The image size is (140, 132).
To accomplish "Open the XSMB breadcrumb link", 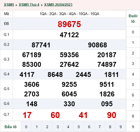I will click(9, 5).
